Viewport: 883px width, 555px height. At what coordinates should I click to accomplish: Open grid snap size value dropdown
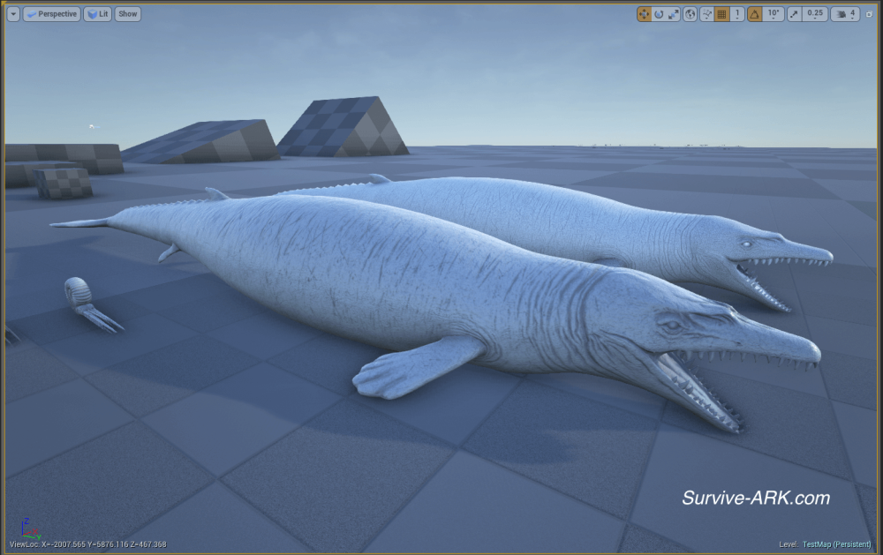(x=737, y=14)
